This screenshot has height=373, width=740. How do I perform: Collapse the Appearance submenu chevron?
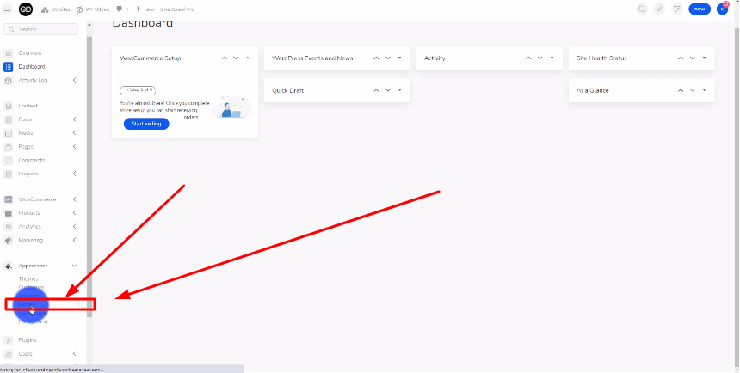pyautogui.click(x=74, y=266)
